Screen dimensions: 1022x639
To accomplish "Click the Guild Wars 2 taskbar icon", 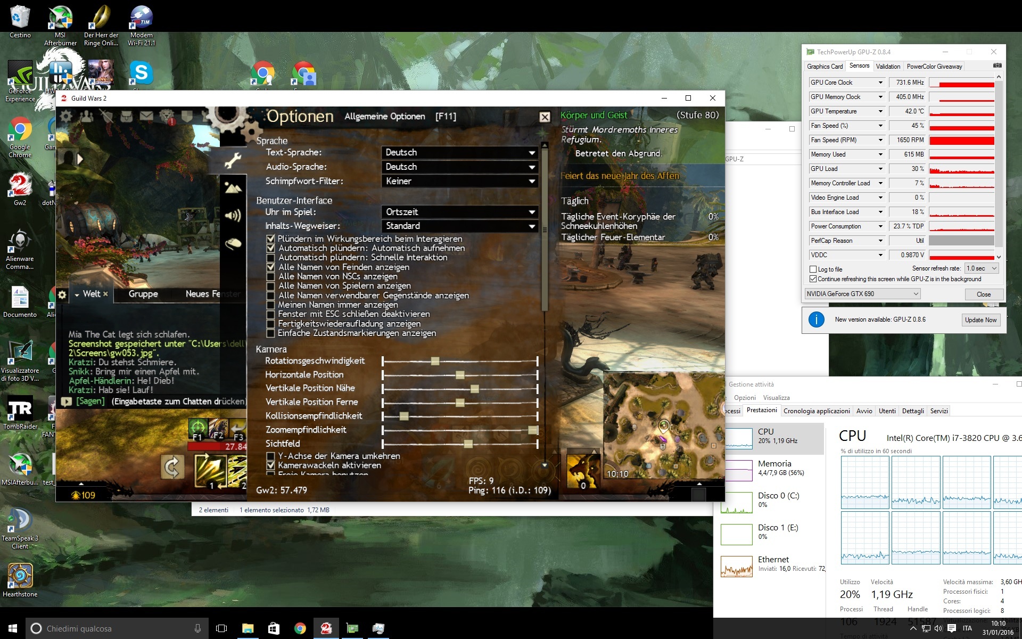I will (326, 628).
